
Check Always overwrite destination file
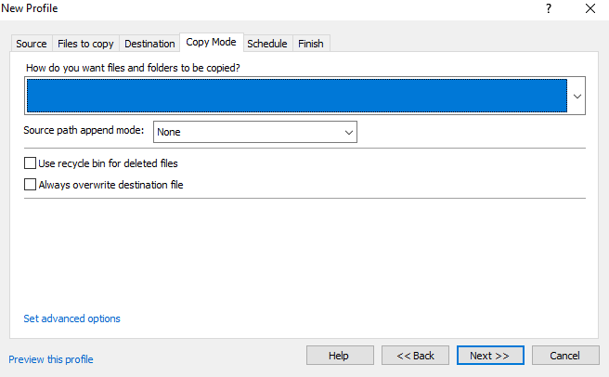tap(31, 185)
